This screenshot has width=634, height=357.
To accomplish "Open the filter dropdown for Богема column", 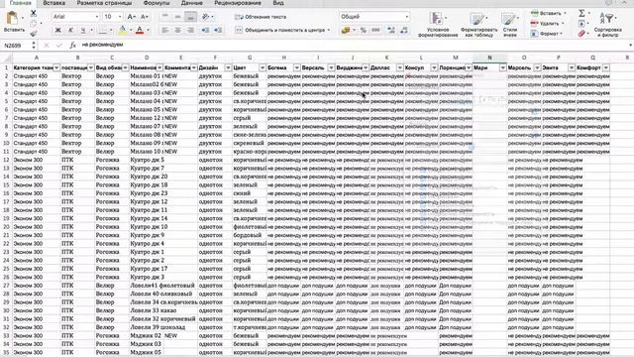I will [297, 67].
